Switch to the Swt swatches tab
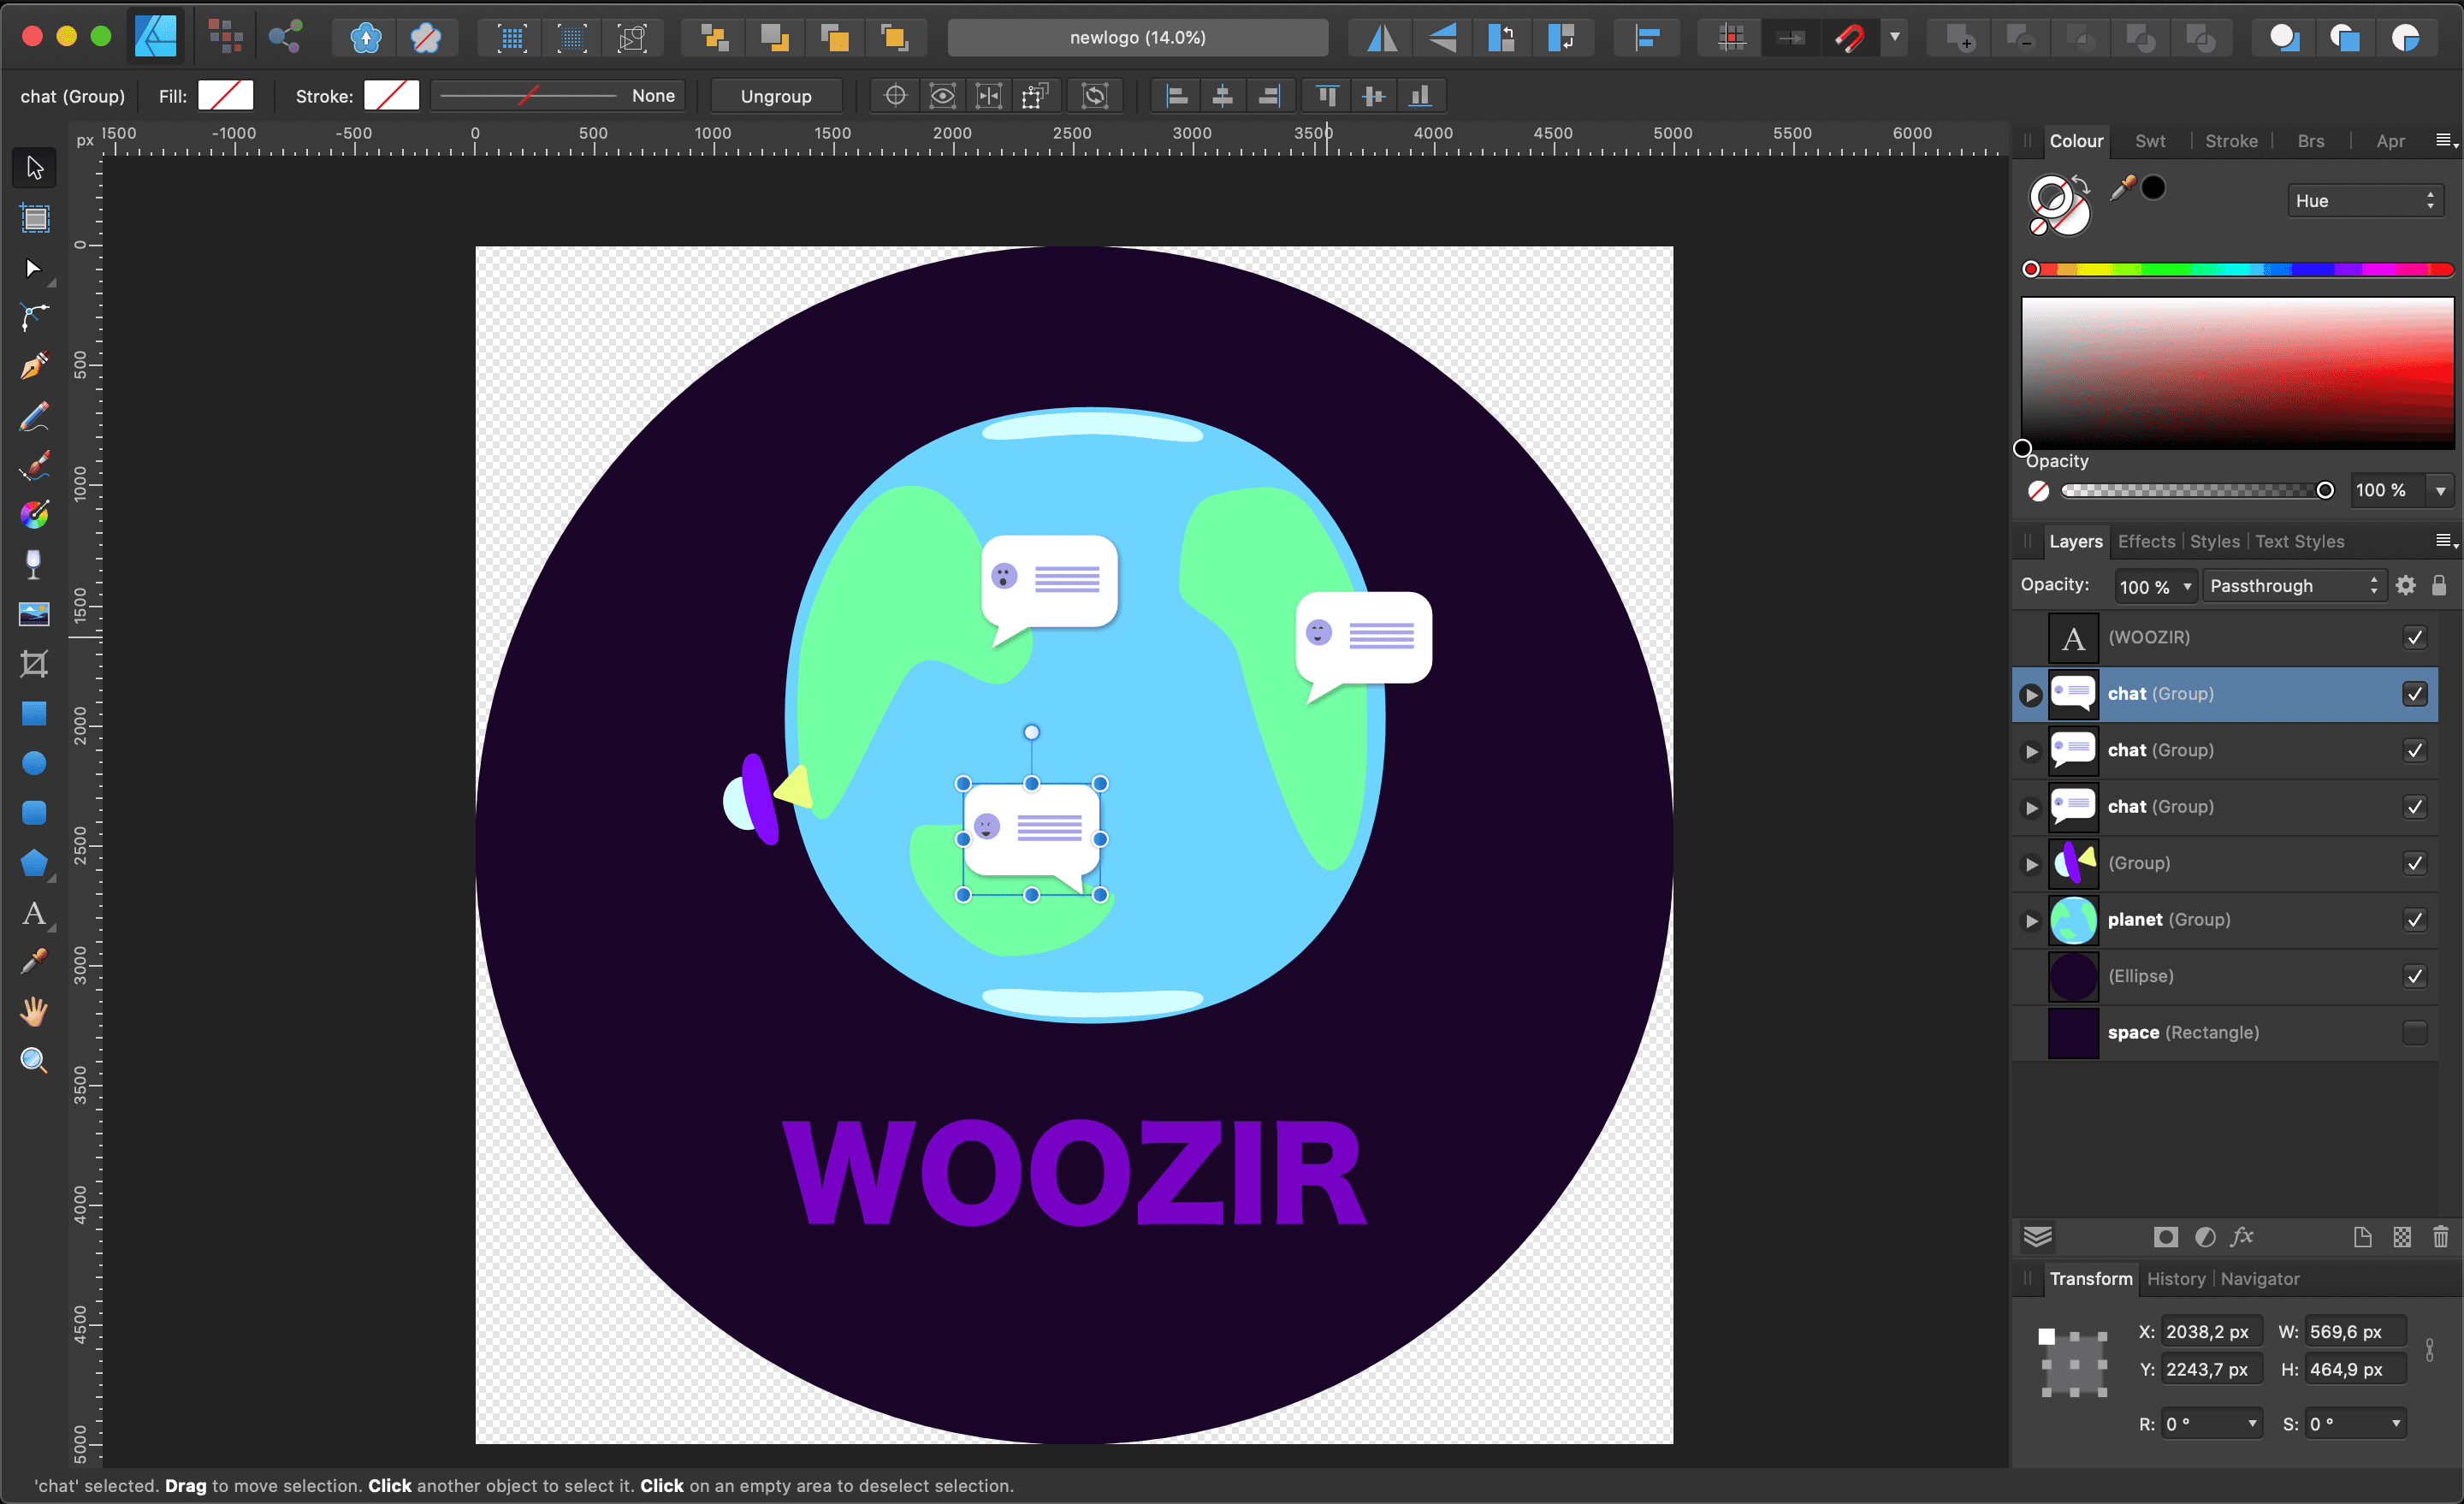 pyautogui.click(x=2149, y=141)
